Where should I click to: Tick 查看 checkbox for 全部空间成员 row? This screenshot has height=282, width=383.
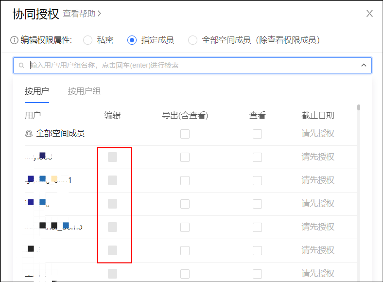(x=257, y=134)
